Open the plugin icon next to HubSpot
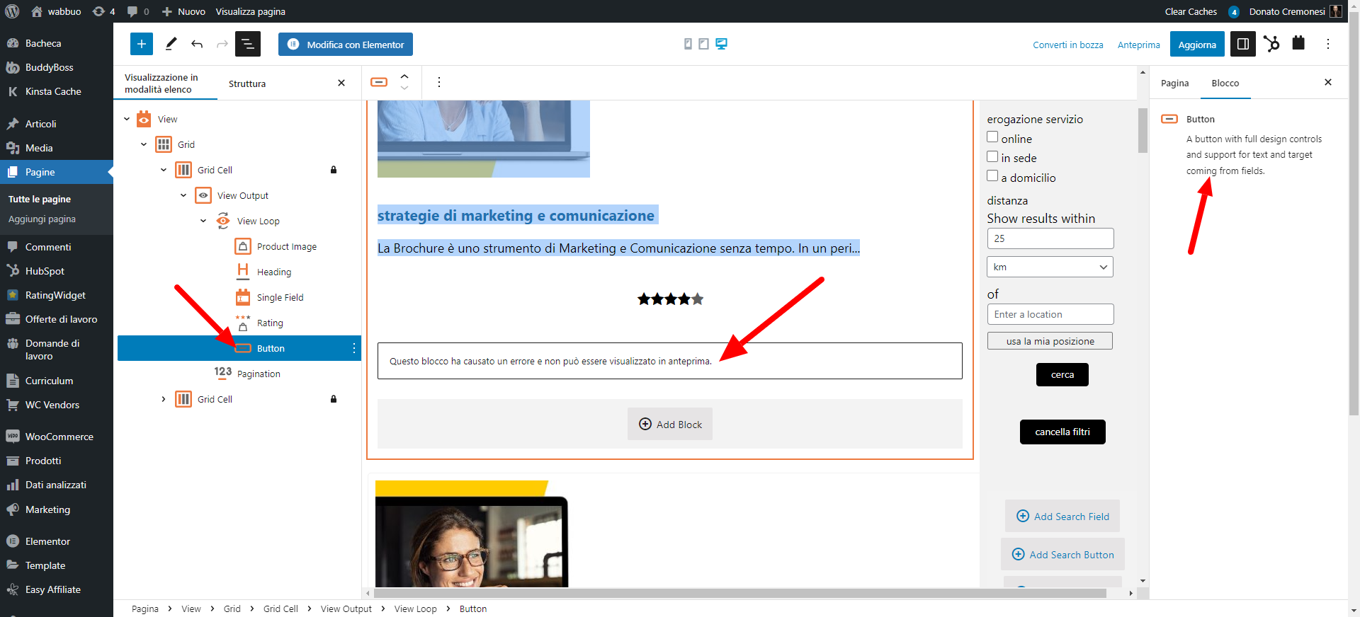 tap(1298, 43)
